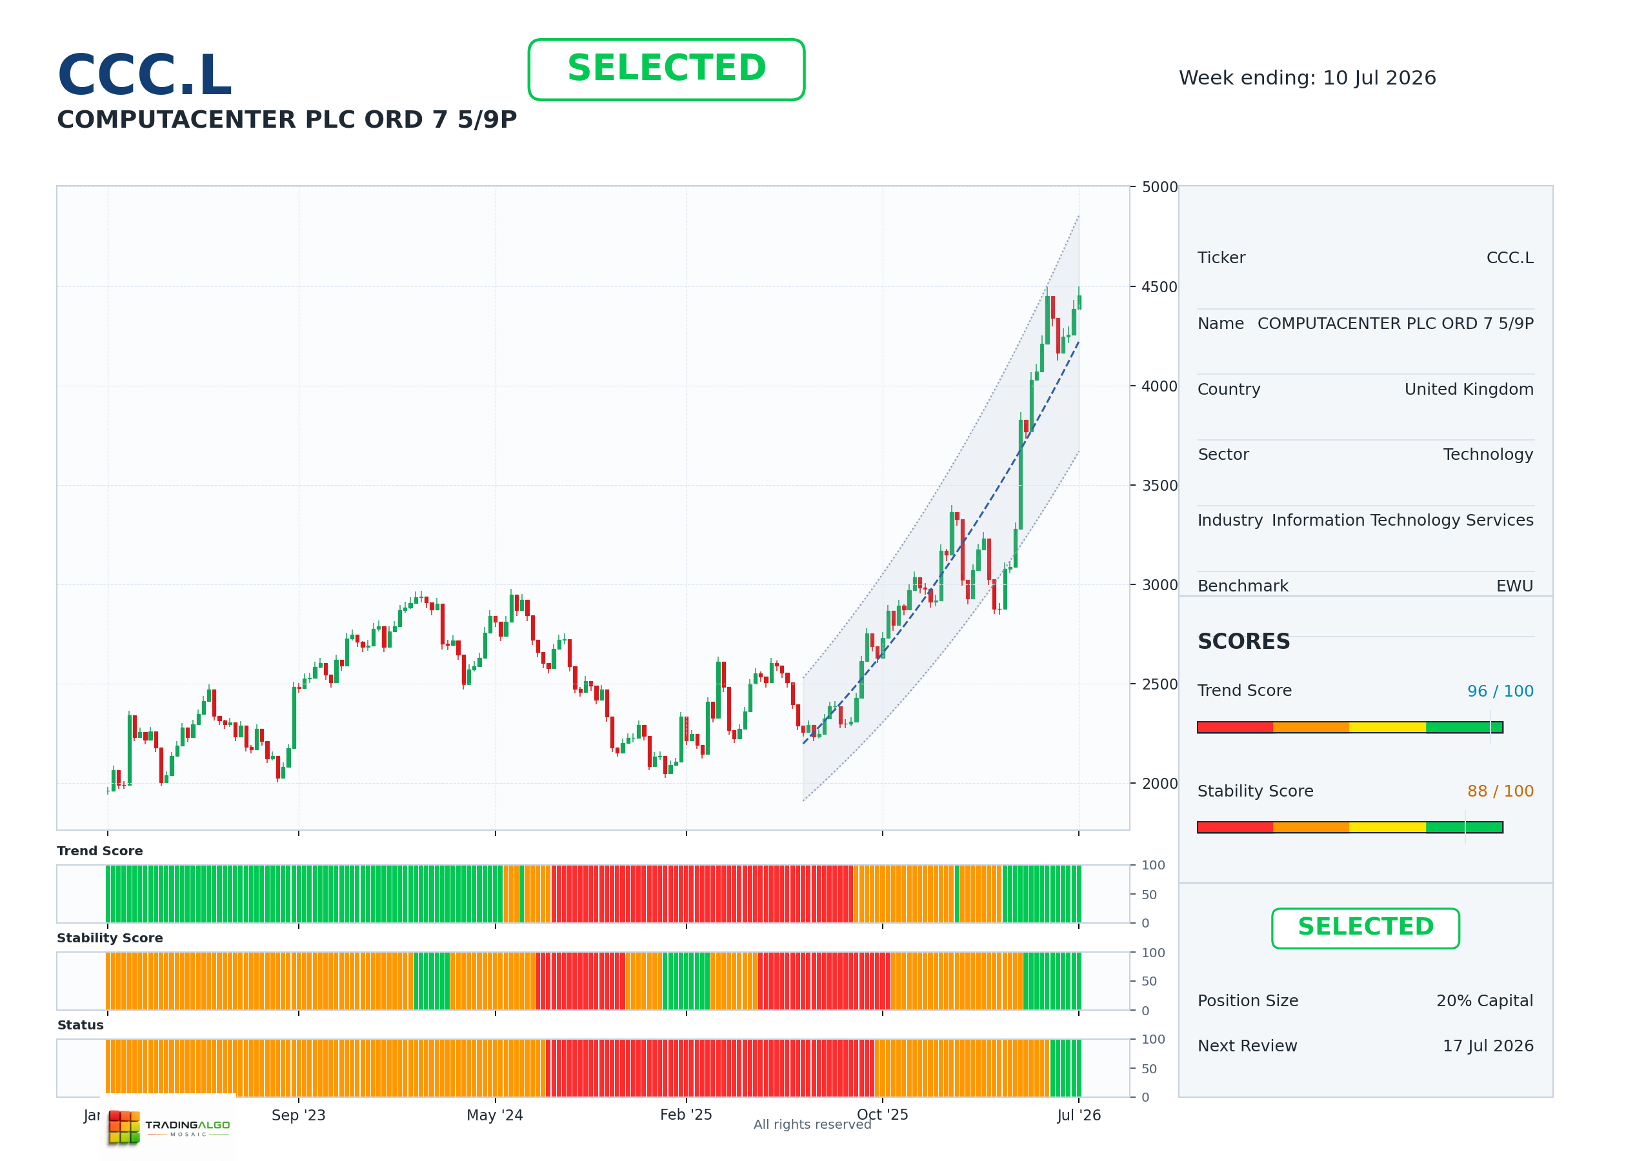Click the Industry value Information Technology Services
1626x1161 pixels.
(1402, 521)
